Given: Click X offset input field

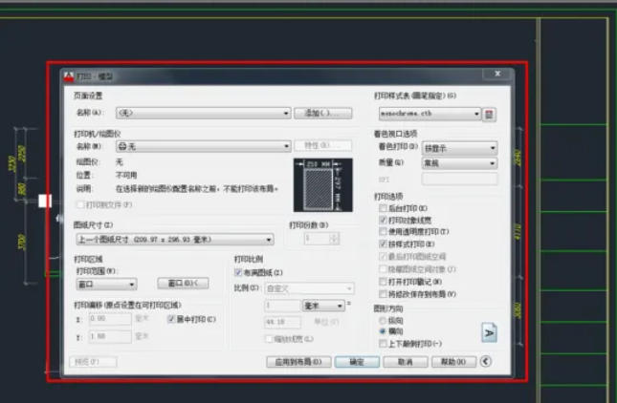Looking at the screenshot, I should (110, 319).
